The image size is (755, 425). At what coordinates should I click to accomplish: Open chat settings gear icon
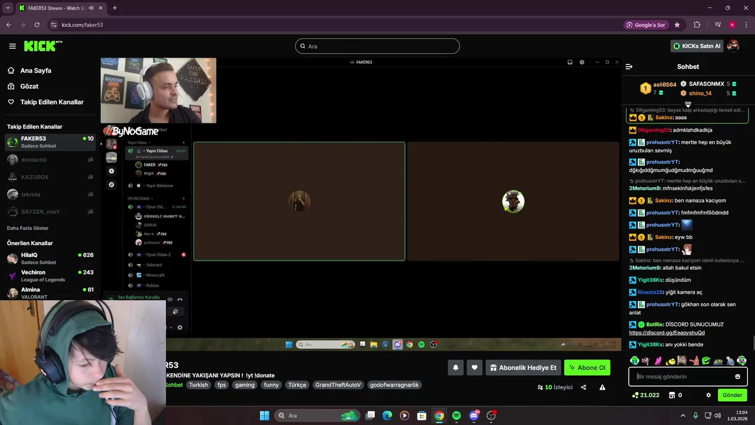pyautogui.click(x=708, y=395)
